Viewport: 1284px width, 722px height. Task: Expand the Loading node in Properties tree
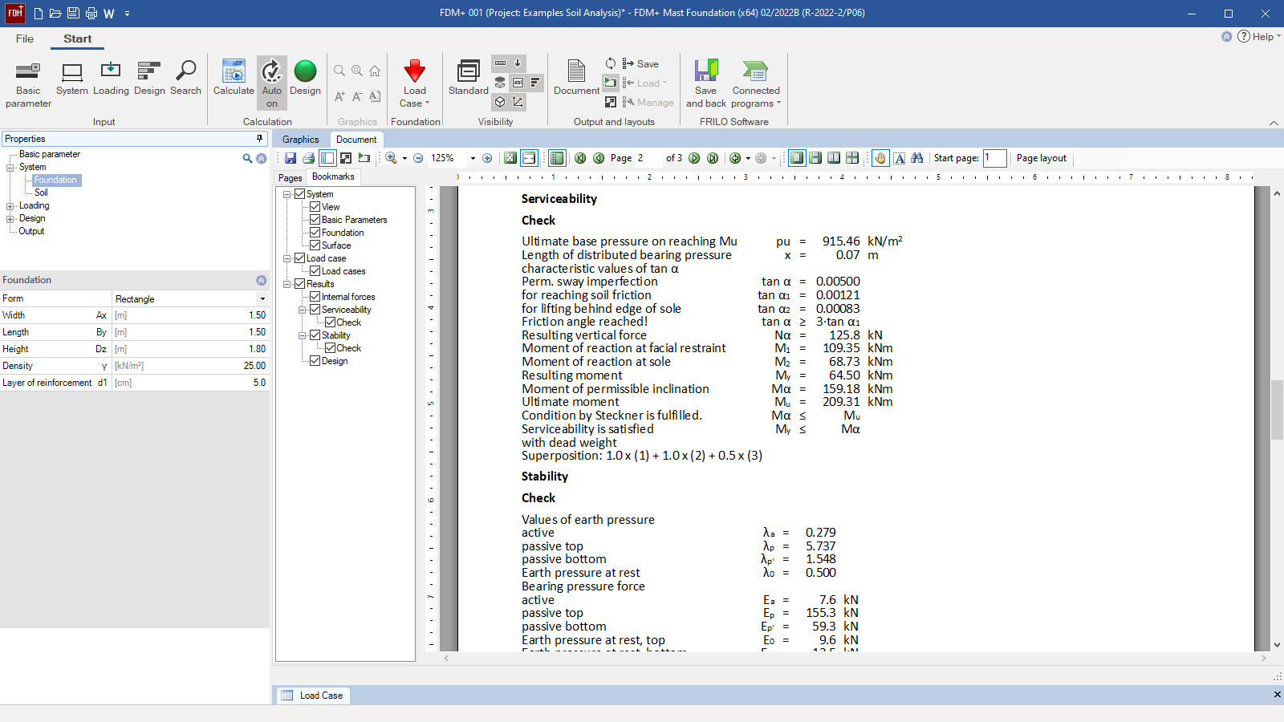tap(10, 206)
